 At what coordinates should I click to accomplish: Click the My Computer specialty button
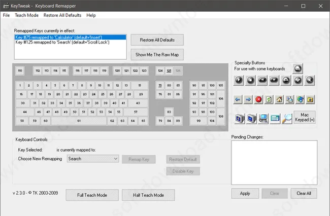[x=263, y=119]
